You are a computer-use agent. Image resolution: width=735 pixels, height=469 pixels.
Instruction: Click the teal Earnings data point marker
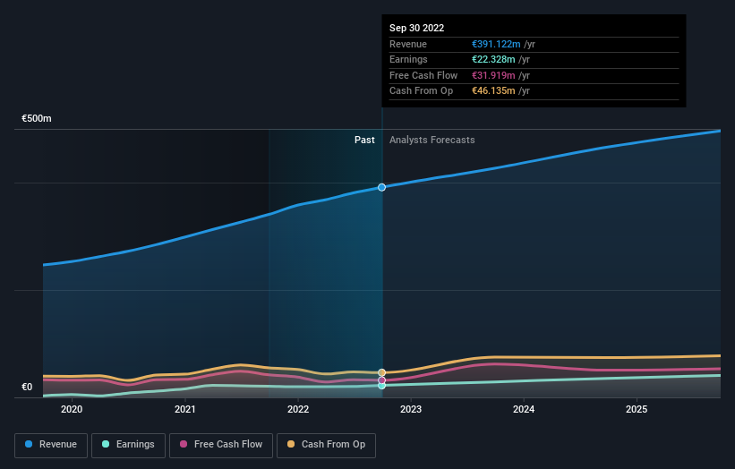coord(382,386)
